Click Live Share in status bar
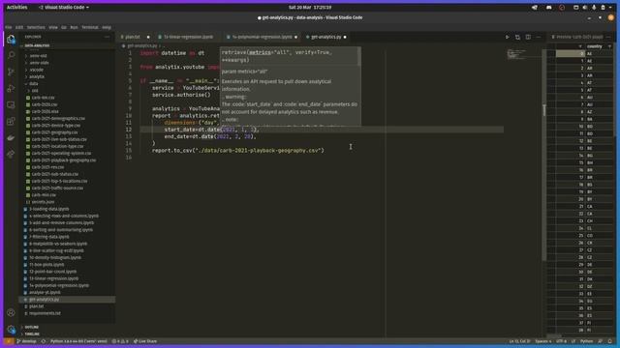620x348 pixels. pos(145,341)
